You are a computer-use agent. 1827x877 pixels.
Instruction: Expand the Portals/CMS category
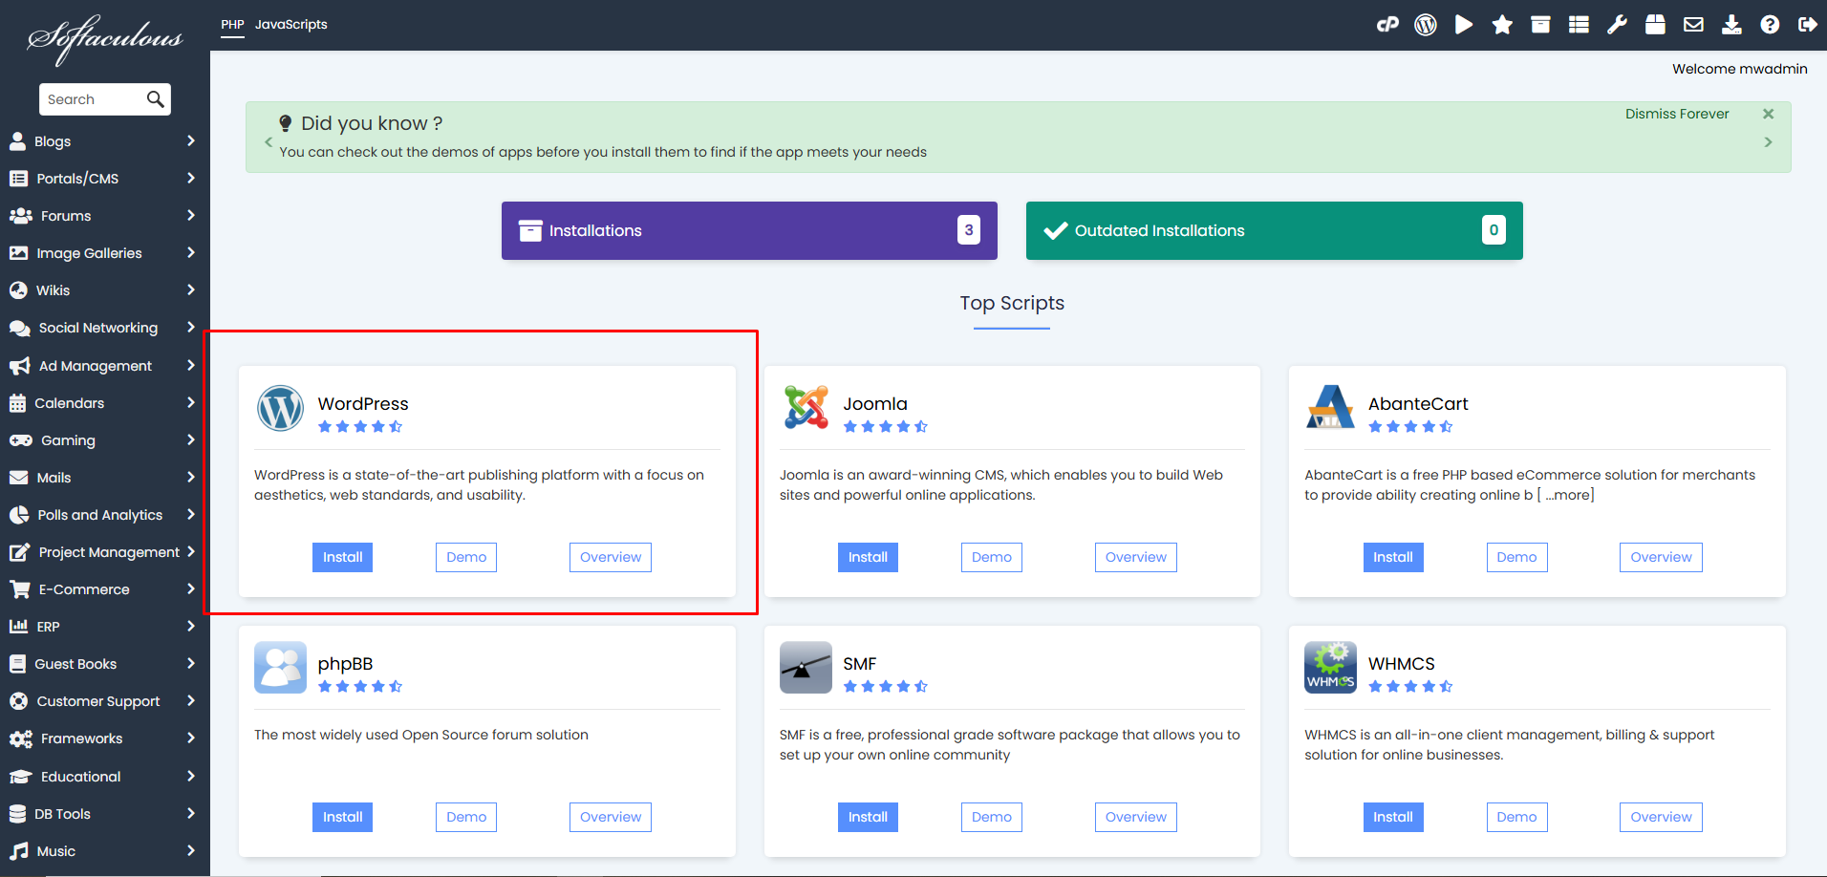pyautogui.click(x=191, y=179)
